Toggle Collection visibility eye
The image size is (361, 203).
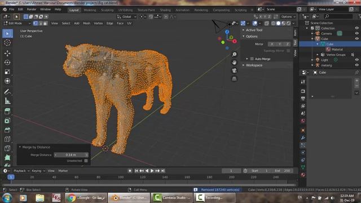pyautogui.click(x=356, y=28)
